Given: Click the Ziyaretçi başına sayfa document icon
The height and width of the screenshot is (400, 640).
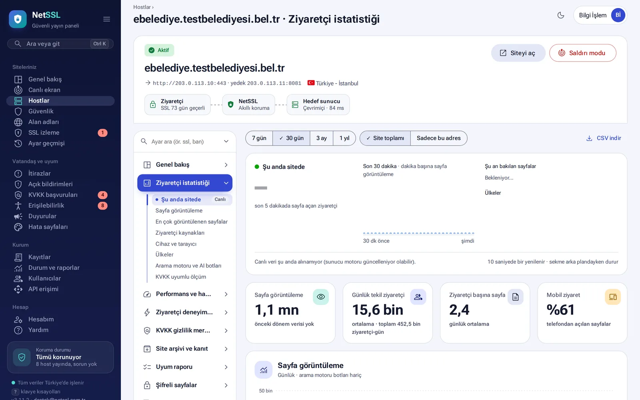Looking at the screenshot, I should (x=516, y=297).
